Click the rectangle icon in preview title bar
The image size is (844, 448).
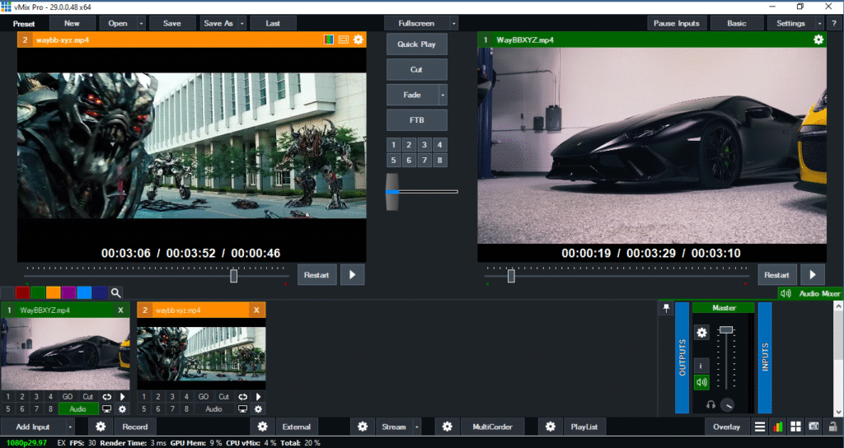point(344,40)
